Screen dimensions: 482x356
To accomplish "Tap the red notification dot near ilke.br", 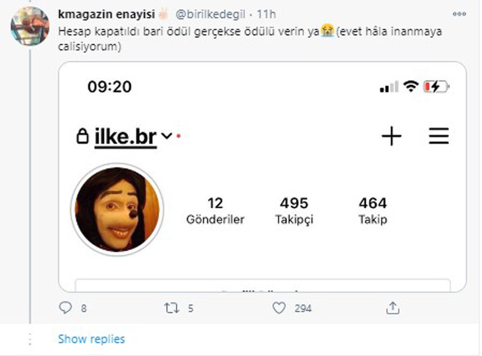I will coord(178,136).
